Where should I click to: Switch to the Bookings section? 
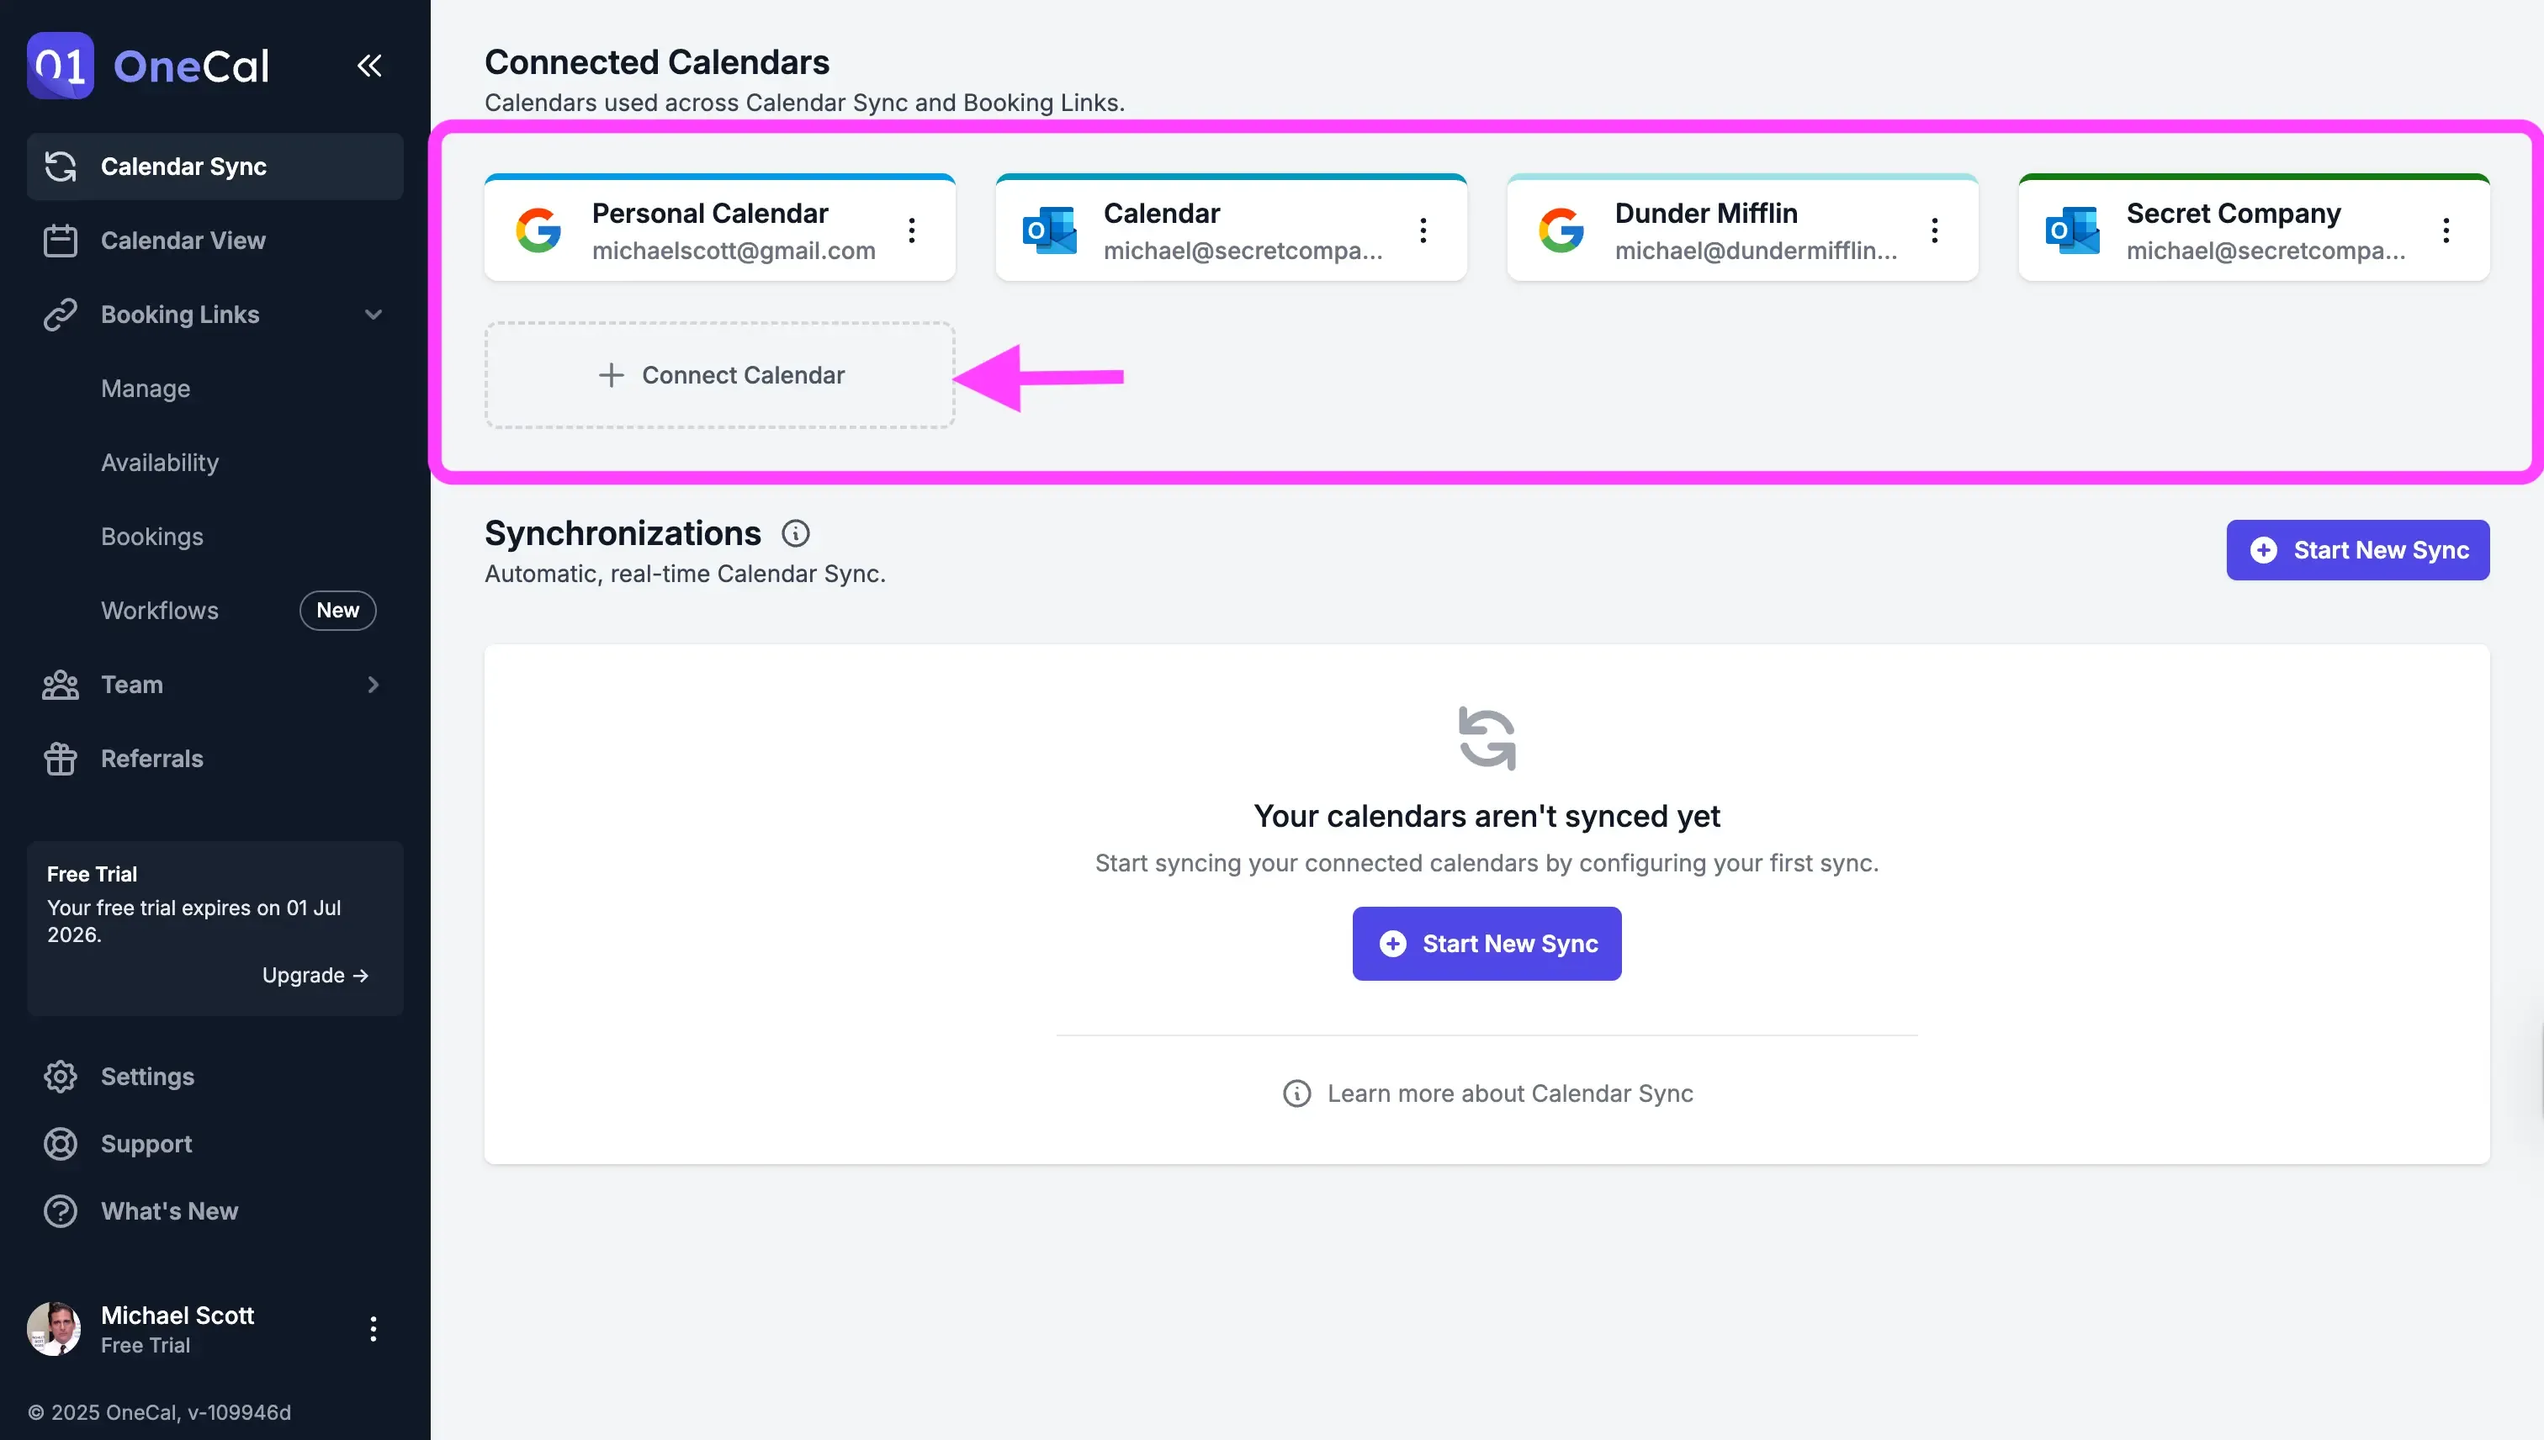point(151,536)
